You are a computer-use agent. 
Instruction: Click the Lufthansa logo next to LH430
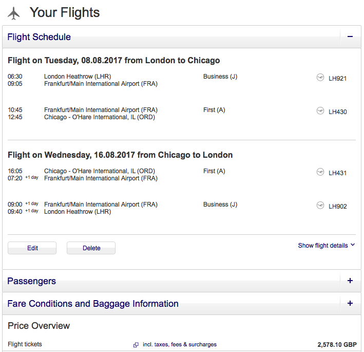pyautogui.click(x=320, y=111)
